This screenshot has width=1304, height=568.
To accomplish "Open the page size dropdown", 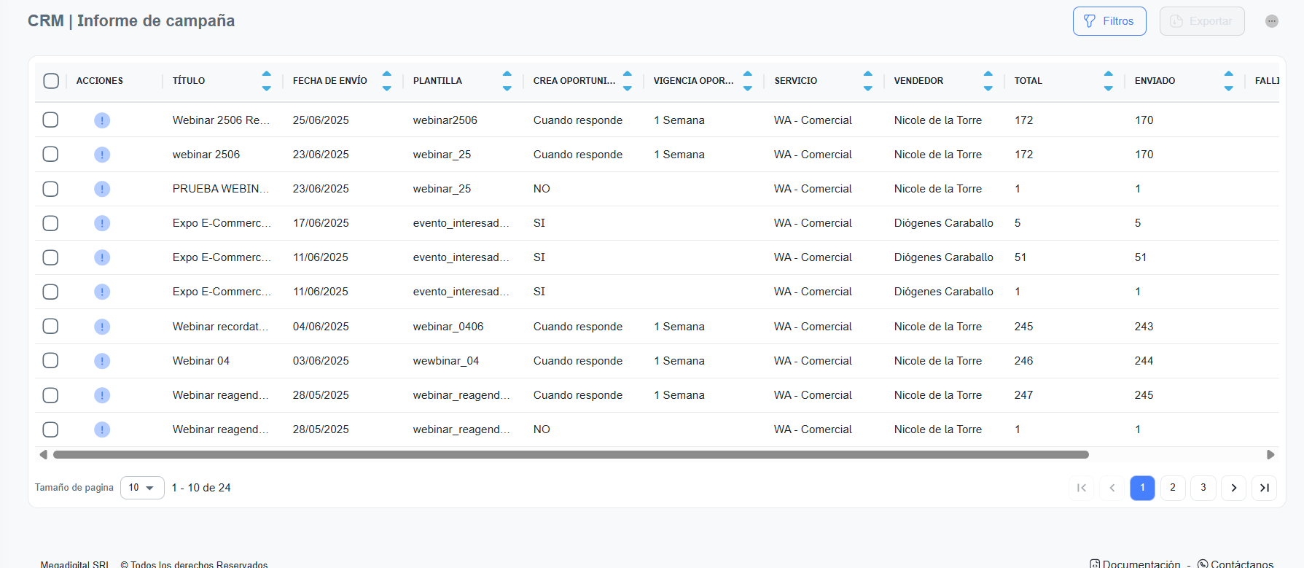I will 141,488.
